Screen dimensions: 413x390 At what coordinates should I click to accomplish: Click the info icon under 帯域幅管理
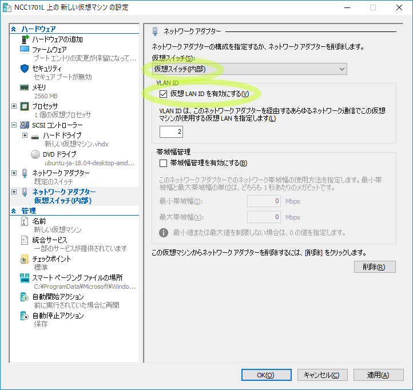pyautogui.click(x=164, y=233)
